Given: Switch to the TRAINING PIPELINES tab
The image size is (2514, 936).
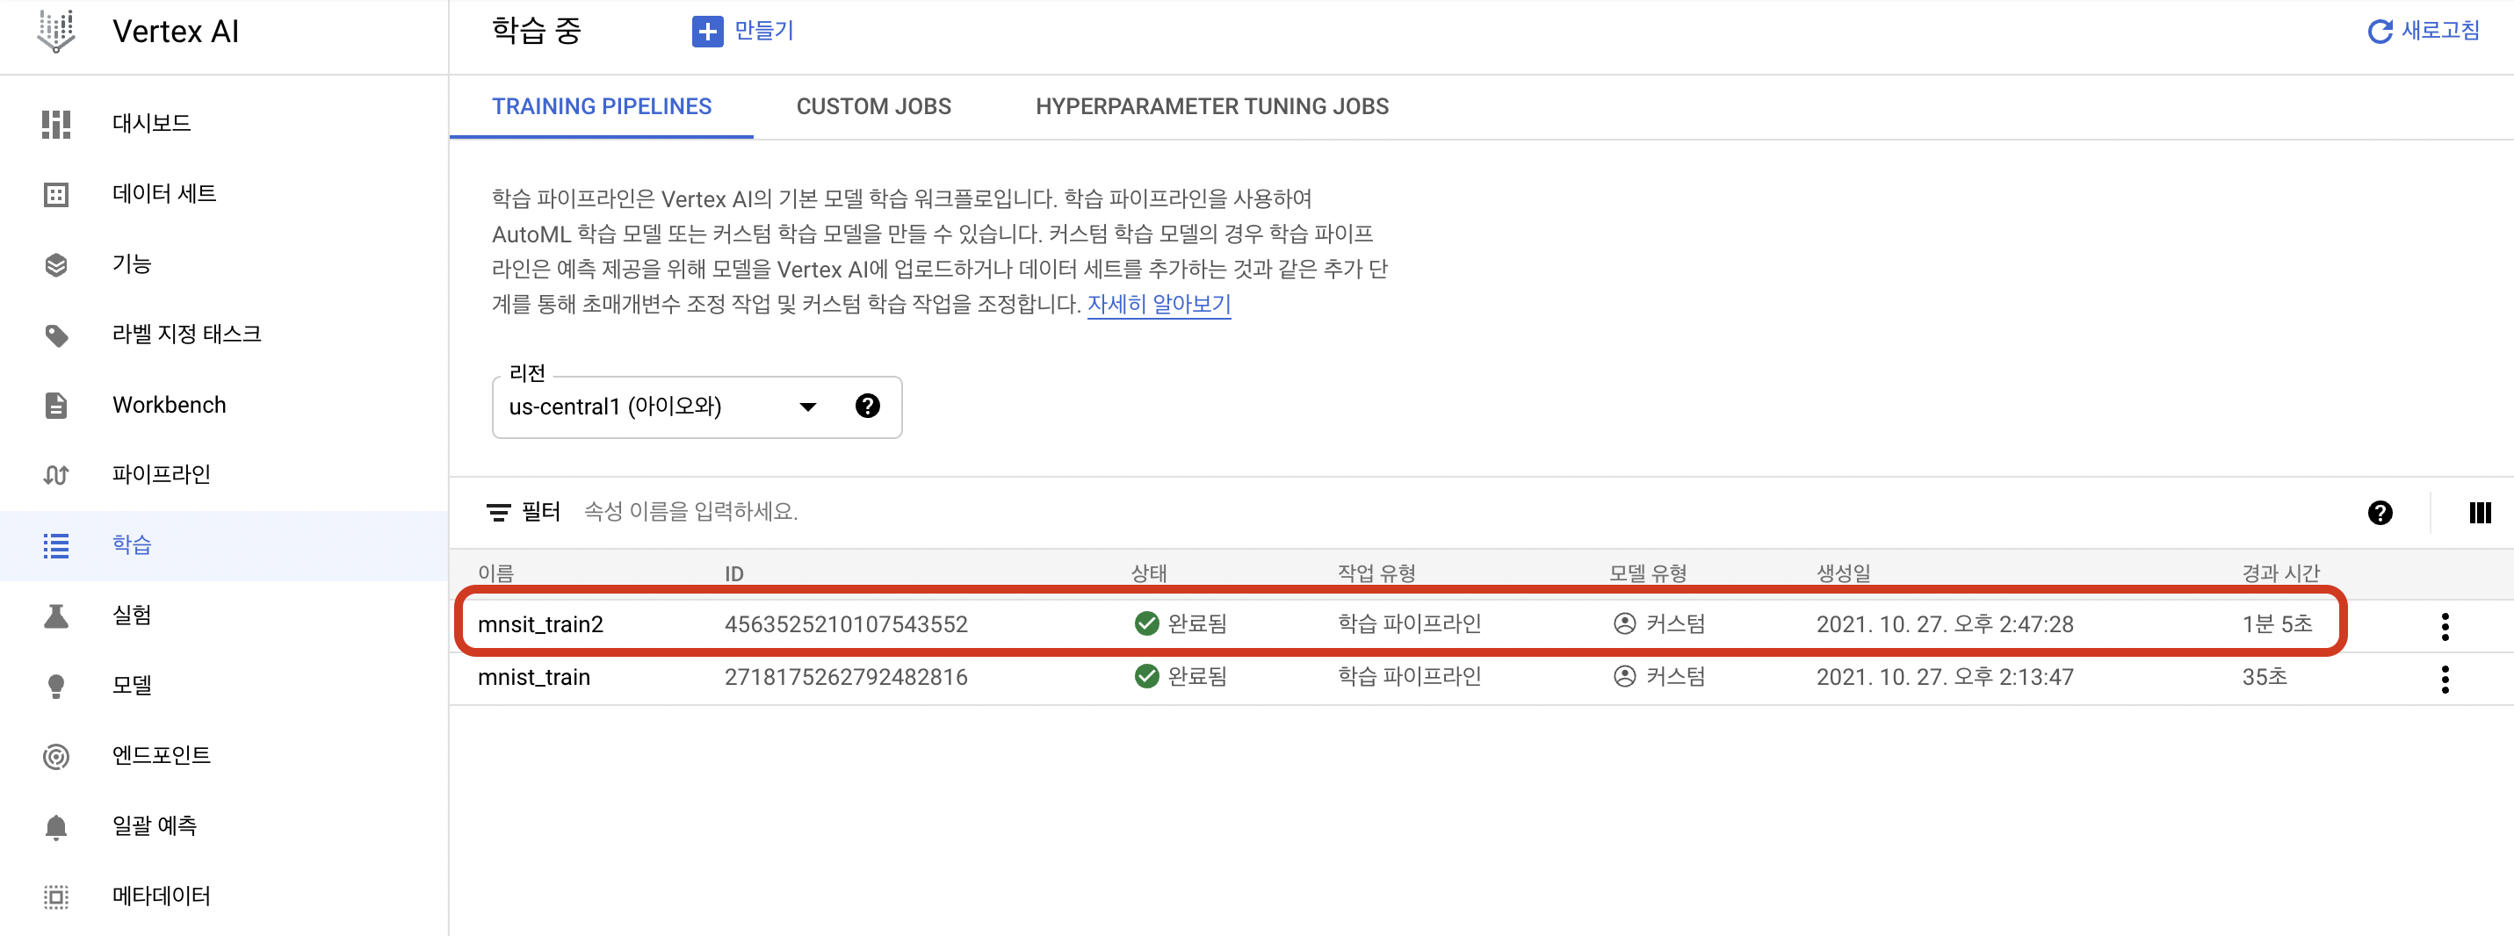Looking at the screenshot, I should (x=601, y=106).
